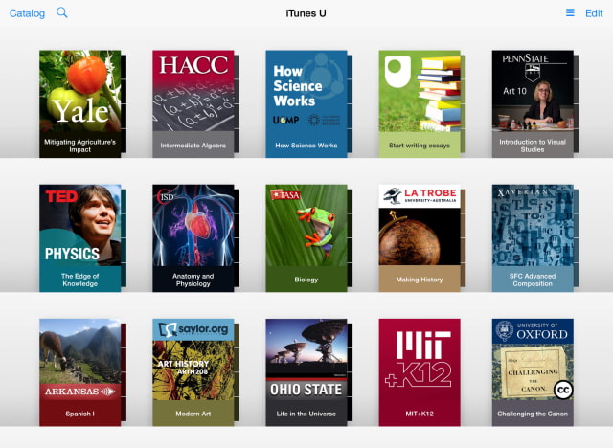Open the Catalog

click(x=27, y=13)
